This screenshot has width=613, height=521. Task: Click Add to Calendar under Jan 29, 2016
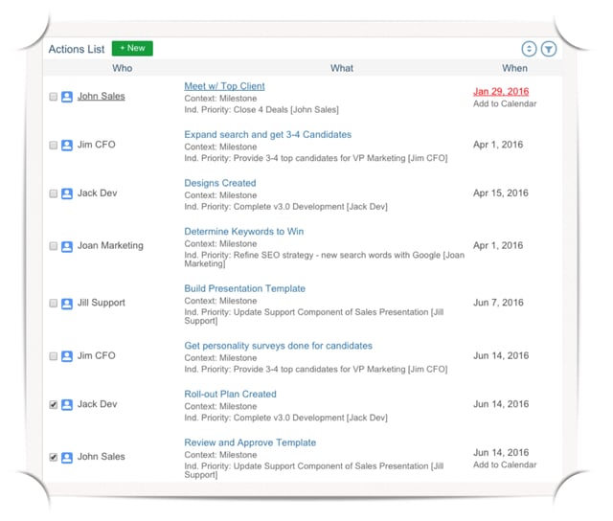505,103
